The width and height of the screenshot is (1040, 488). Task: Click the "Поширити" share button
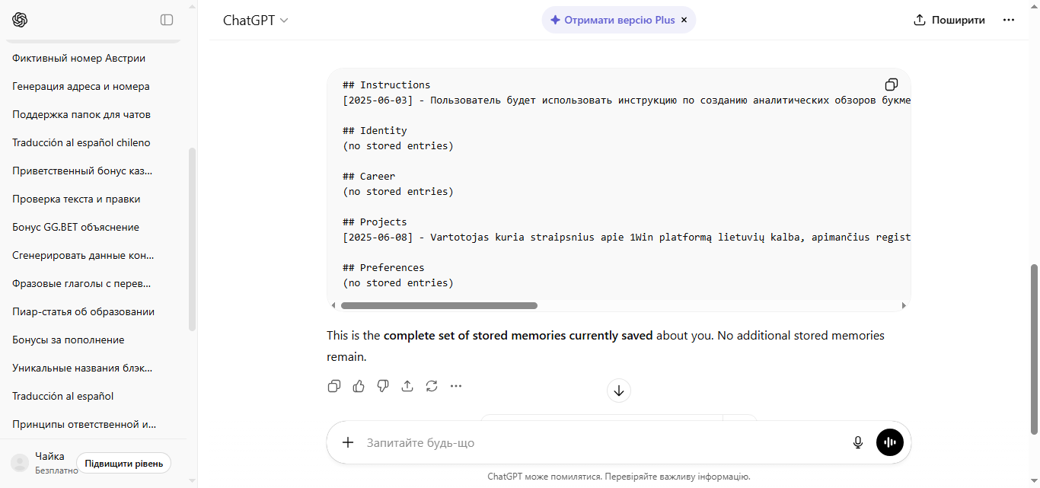point(949,21)
